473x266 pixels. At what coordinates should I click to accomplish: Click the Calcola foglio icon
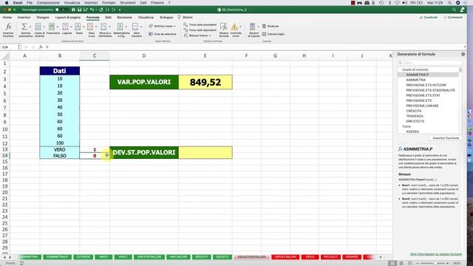(265, 34)
